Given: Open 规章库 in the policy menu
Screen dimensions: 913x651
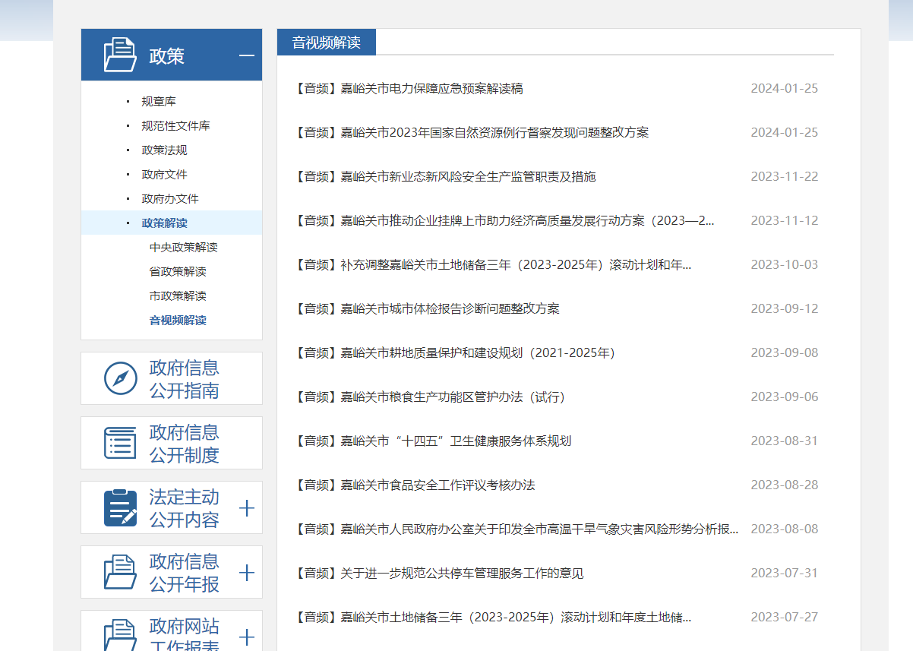Looking at the screenshot, I should point(159,101).
